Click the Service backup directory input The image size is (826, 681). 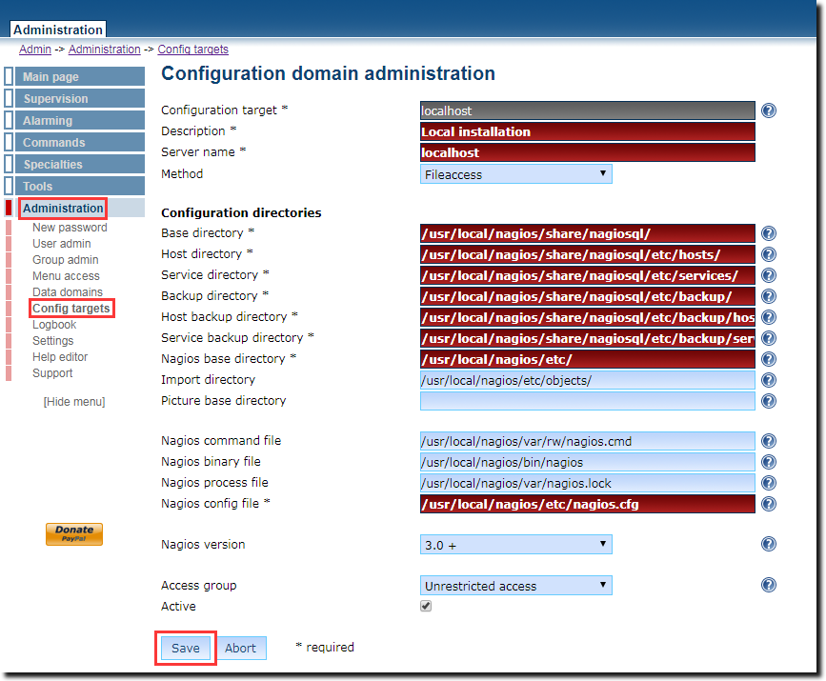pyautogui.click(x=588, y=338)
